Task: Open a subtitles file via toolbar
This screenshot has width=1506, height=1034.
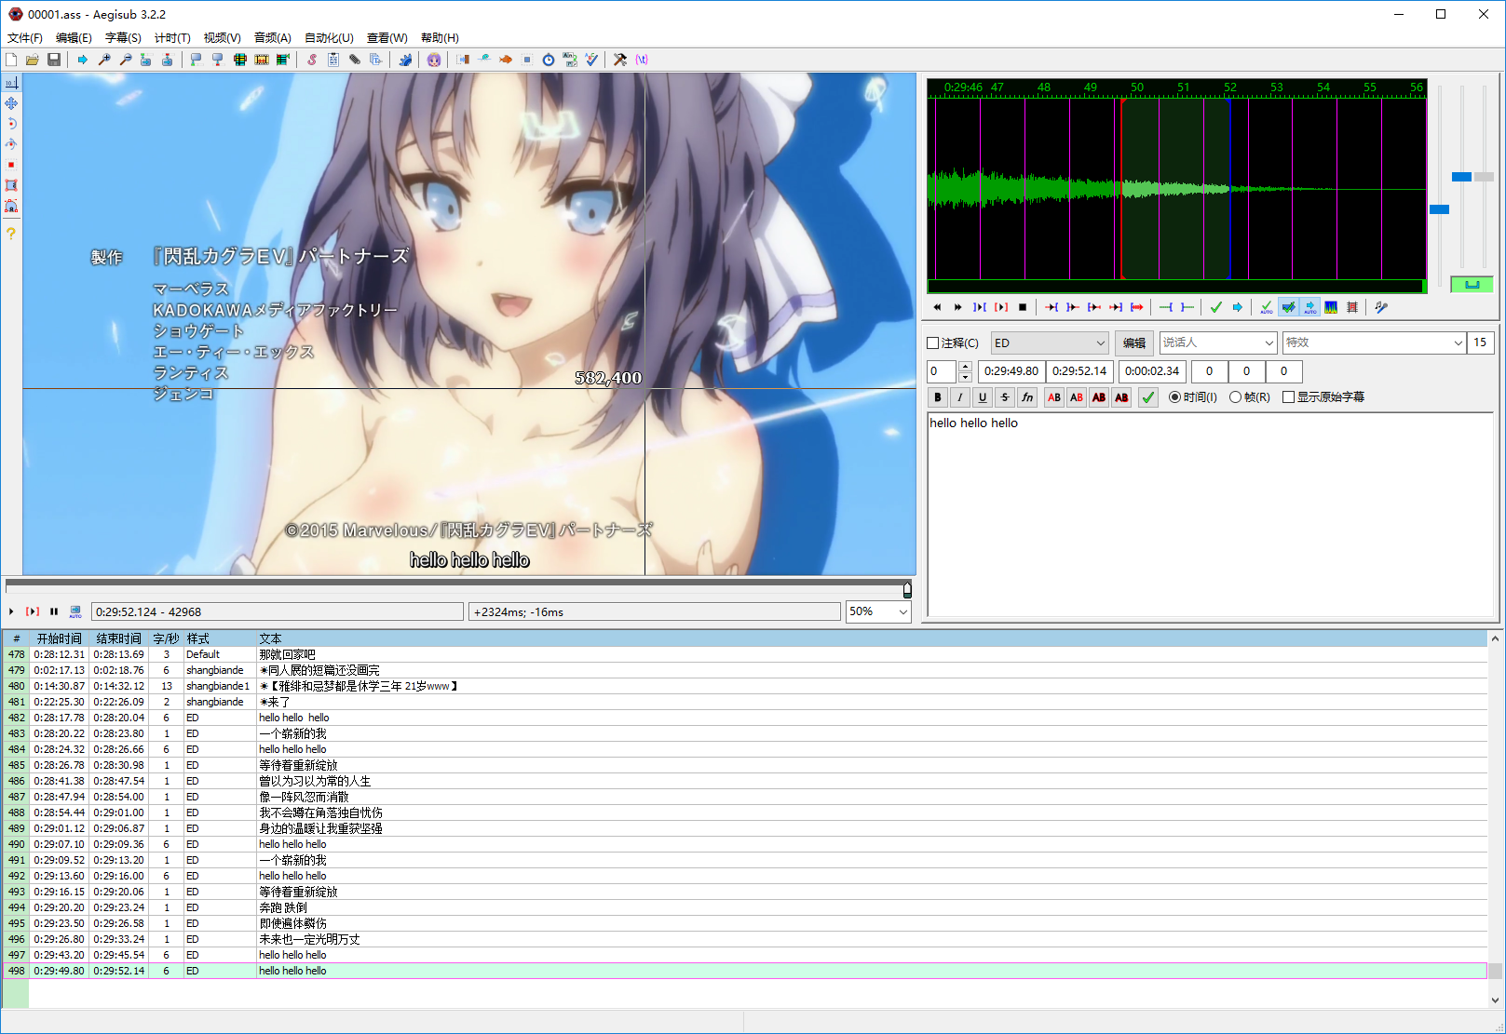Action: coord(33,60)
